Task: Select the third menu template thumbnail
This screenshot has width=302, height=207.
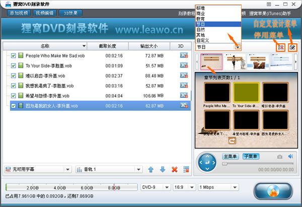Action: pyautogui.click(x=258, y=61)
